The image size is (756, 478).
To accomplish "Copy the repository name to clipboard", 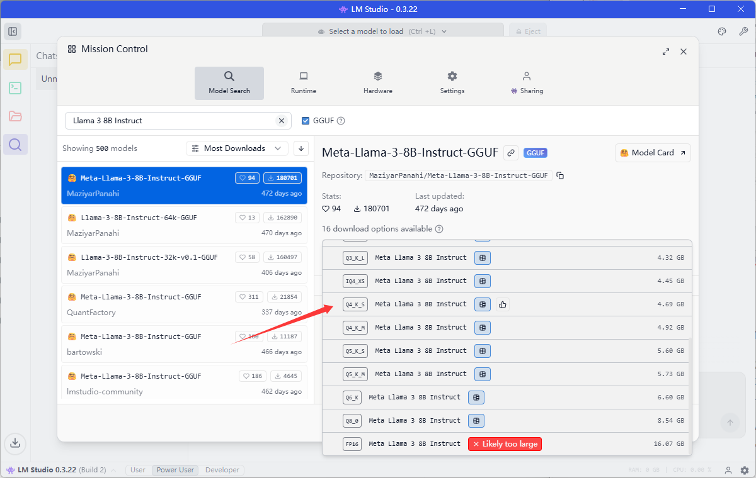I will coord(560,175).
